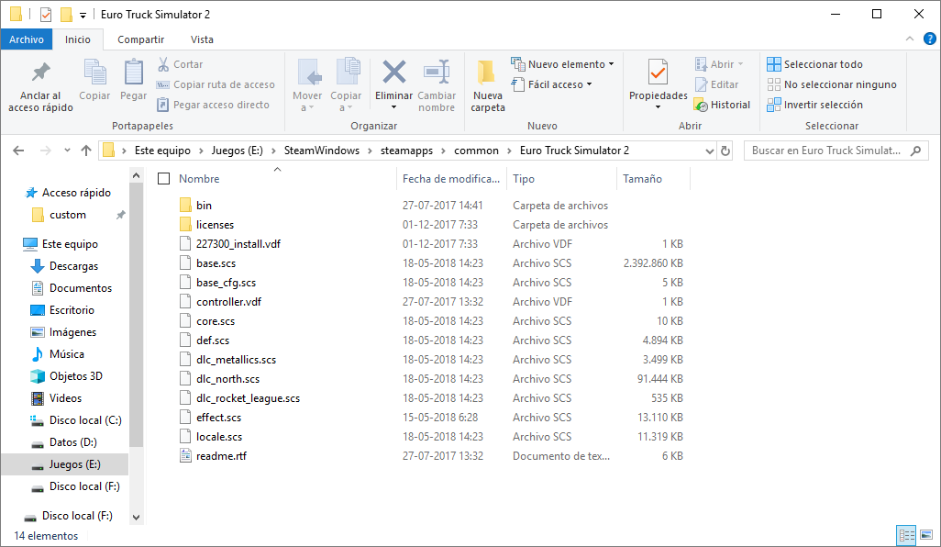The width and height of the screenshot is (941, 547).
Task: Switch to large icons view layout
Action: coord(926,534)
